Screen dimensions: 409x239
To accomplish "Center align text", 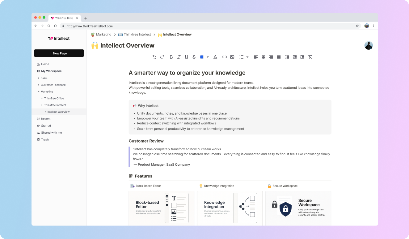I will point(264,57).
